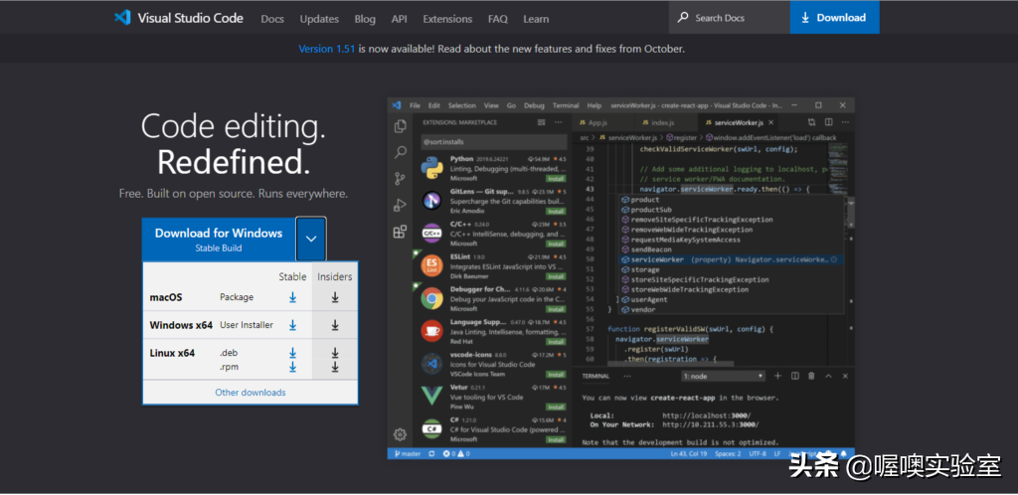Select the Debugger for Chrome extension
Image resolution: width=1018 pixels, height=495 pixels.
493,299
